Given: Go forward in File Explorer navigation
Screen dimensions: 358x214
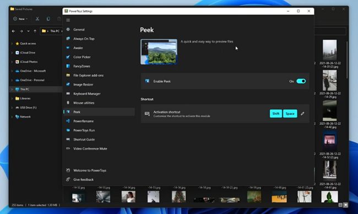Looking at the screenshot, I should tap(21, 31).
